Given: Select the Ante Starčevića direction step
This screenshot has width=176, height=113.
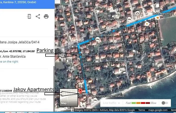Looking at the screenshot, I should click(17, 56).
